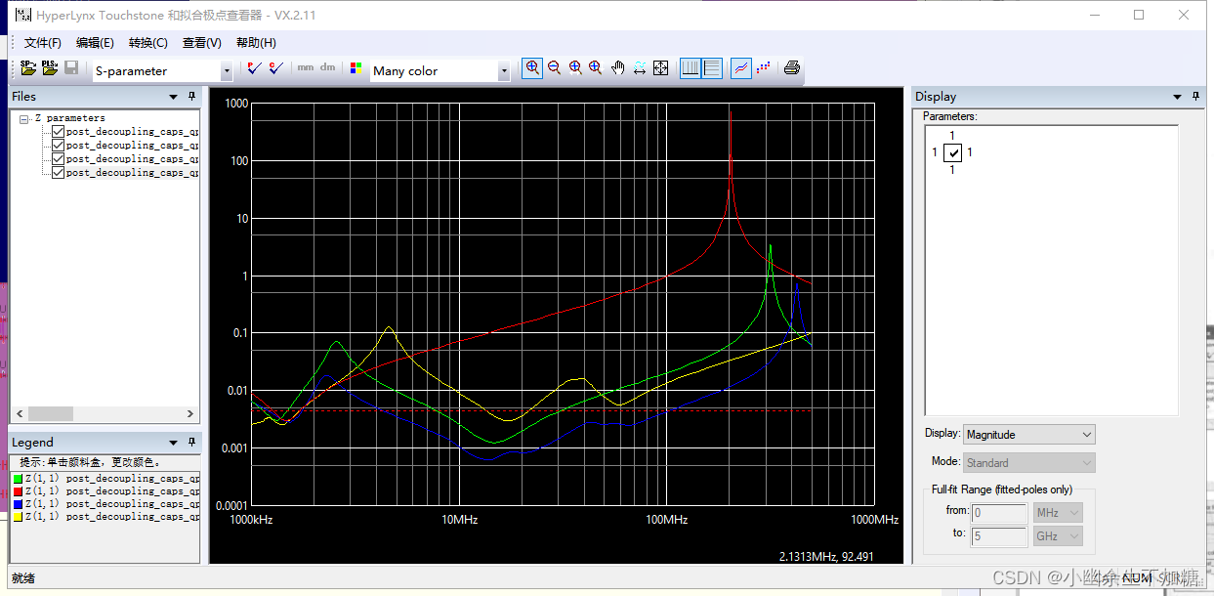1214x596 pixels.
Task: Switch to line curve display mode
Action: (741, 67)
